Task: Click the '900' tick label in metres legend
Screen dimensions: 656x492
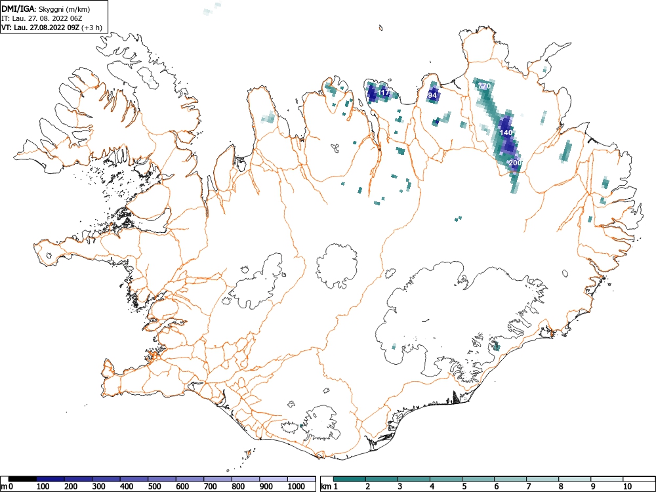Action: (x=266, y=487)
